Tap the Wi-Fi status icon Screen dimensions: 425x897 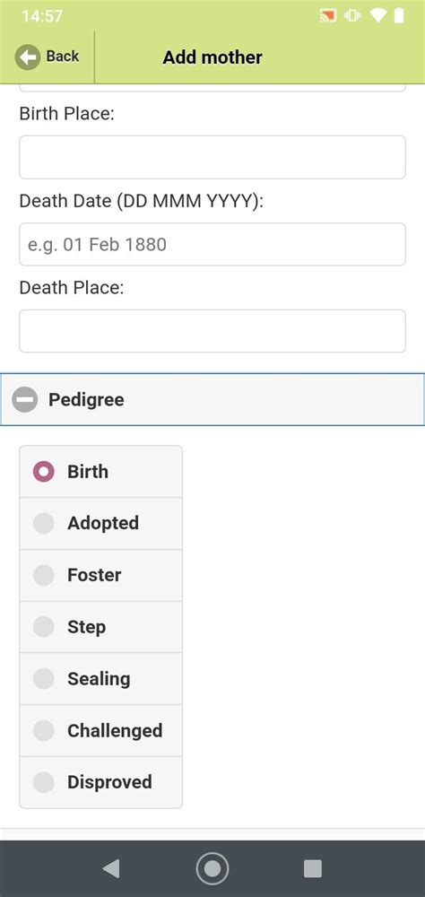(x=377, y=16)
